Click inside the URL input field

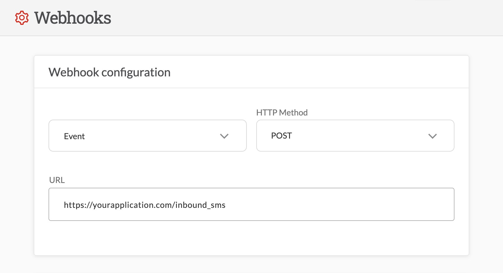coord(251,204)
